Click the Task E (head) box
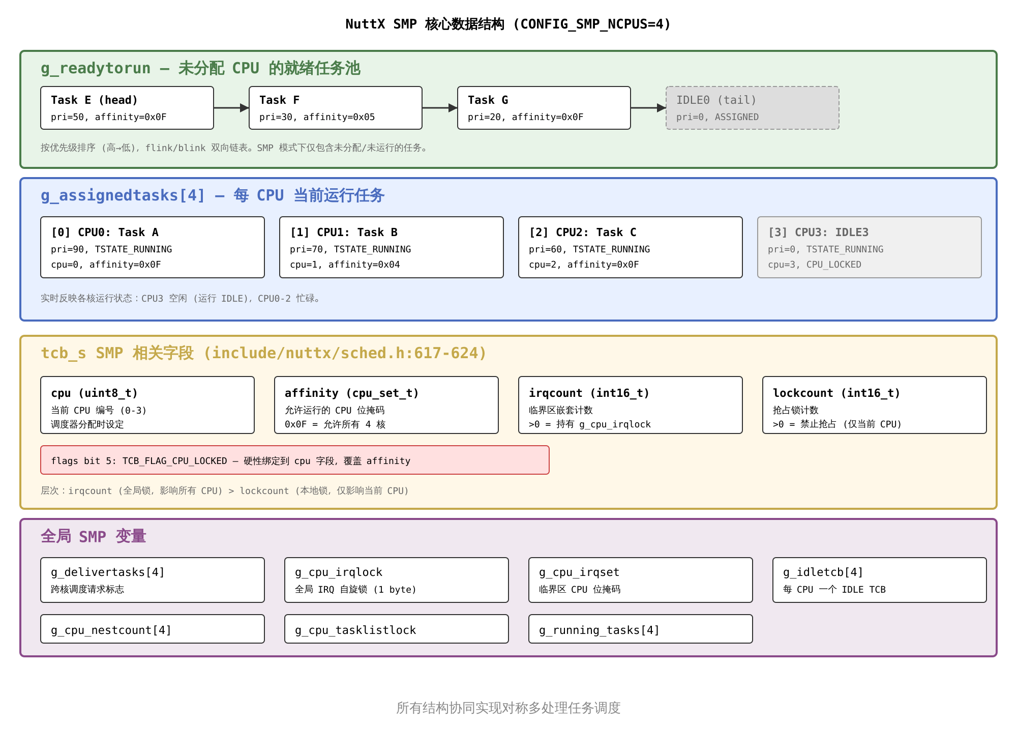1017x753 pixels. pos(127,108)
